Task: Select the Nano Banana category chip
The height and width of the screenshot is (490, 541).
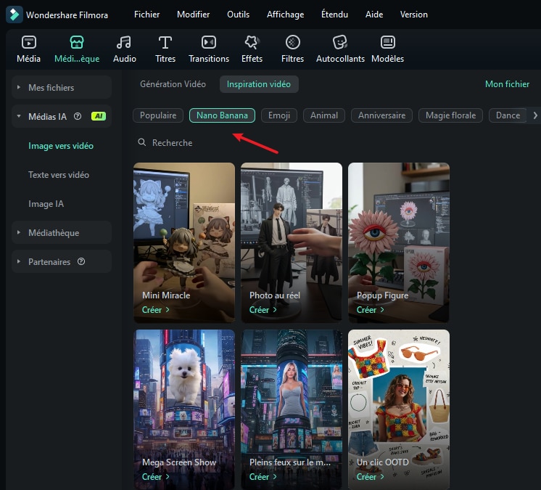Action: click(222, 115)
